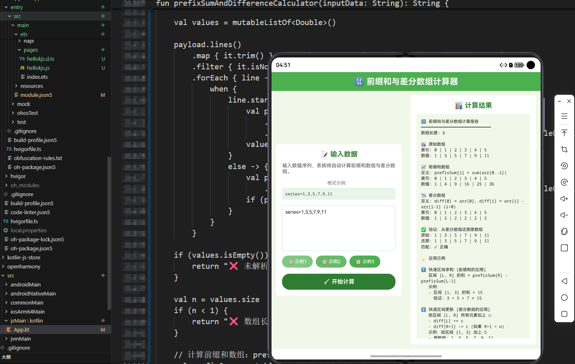The height and width of the screenshot is (364, 575).
Task: Click the notepad icon beside 输入数据
Action: click(325, 154)
